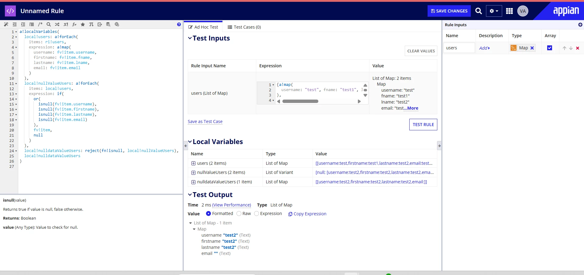Screen dimensions: 584x275
Task: Fold code at line 1 arrow
Action: (16, 32)
